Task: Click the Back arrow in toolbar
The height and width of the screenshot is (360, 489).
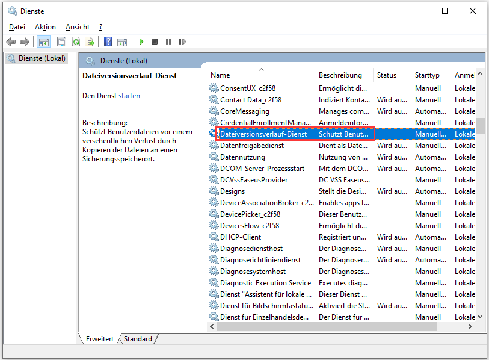Action: [11, 42]
